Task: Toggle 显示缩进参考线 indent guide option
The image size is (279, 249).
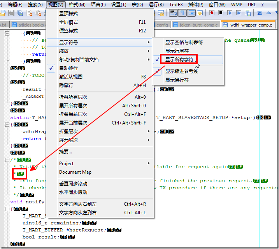Action: coord(188,71)
